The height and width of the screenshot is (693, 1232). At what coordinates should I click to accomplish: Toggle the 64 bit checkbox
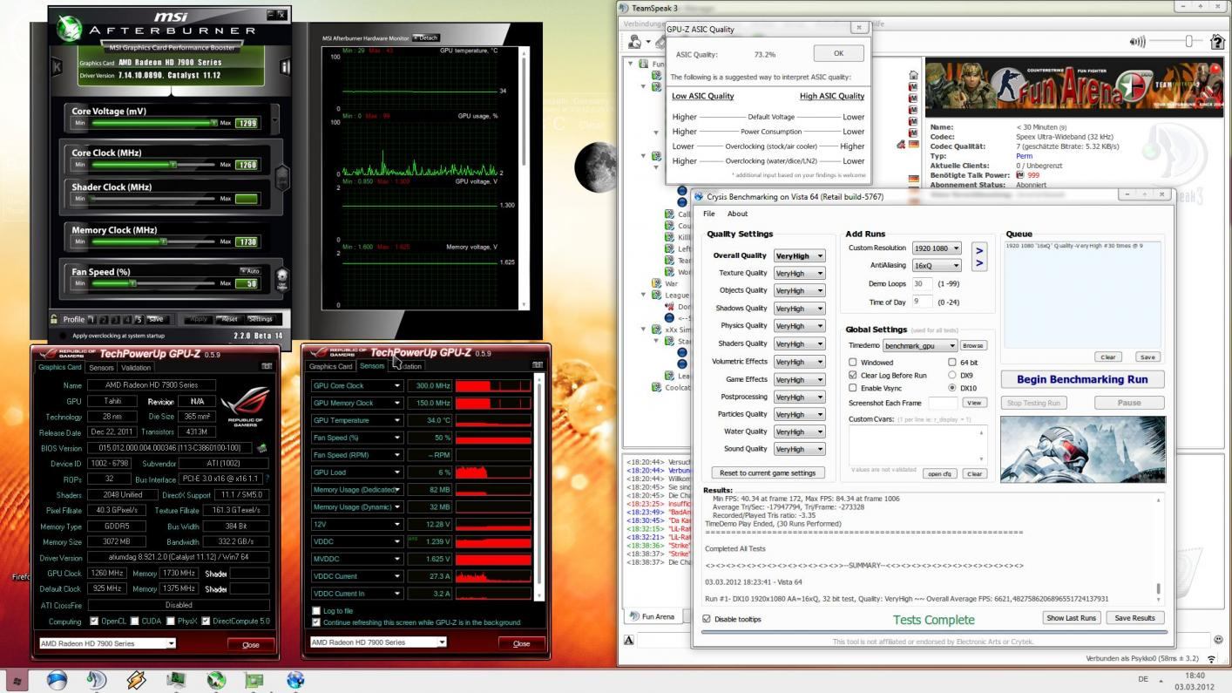pos(952,362)
